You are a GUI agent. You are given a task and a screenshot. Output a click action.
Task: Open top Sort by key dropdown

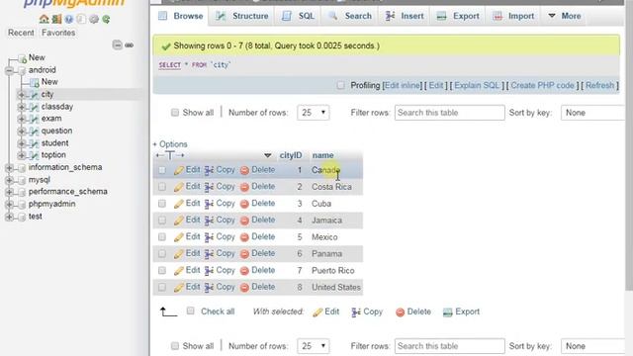593,113
